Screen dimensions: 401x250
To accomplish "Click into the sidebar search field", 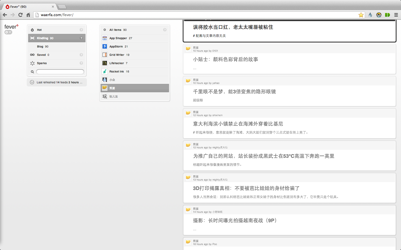I will [x=60, y=72].
